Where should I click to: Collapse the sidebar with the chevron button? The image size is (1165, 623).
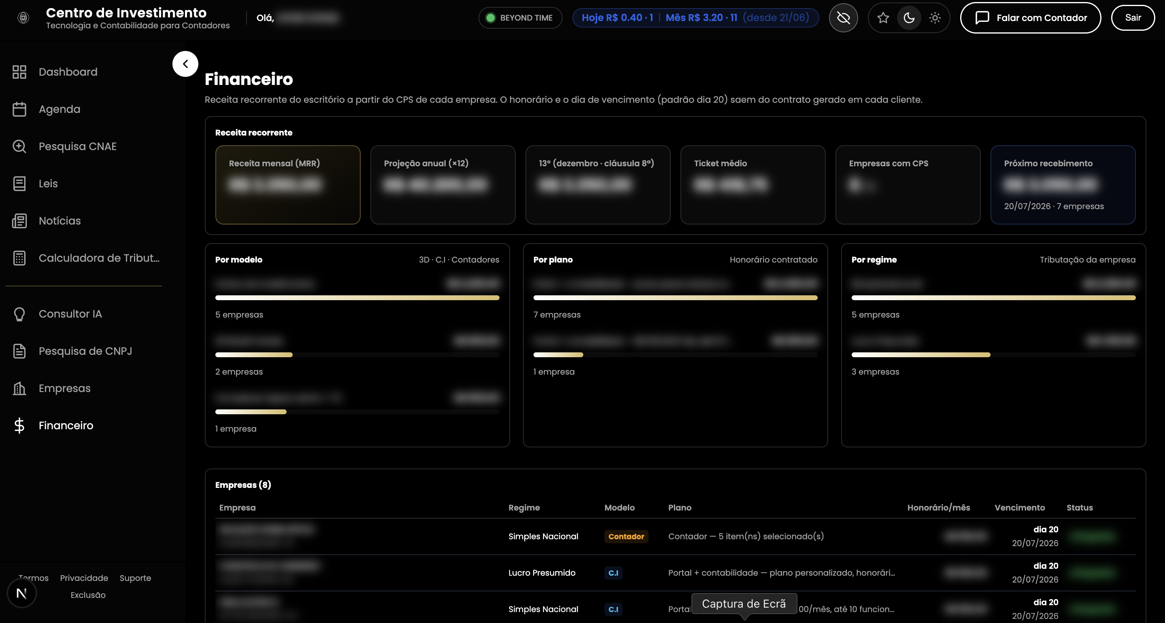185,64
